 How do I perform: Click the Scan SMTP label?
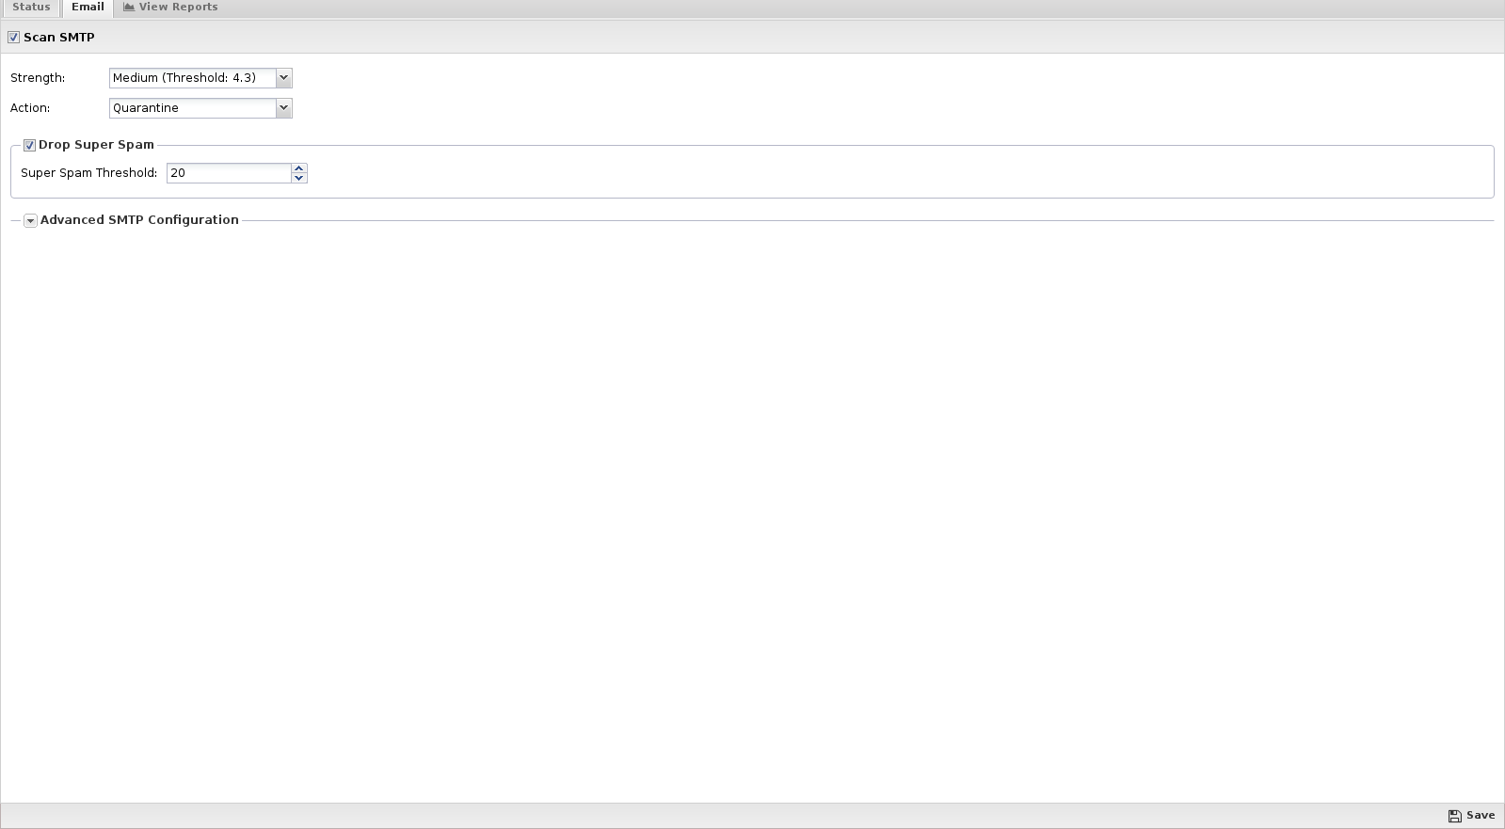(x=59, y=38)
